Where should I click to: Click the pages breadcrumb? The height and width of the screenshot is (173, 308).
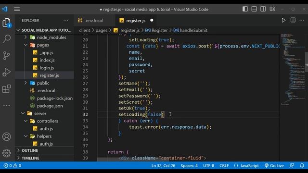102,30
